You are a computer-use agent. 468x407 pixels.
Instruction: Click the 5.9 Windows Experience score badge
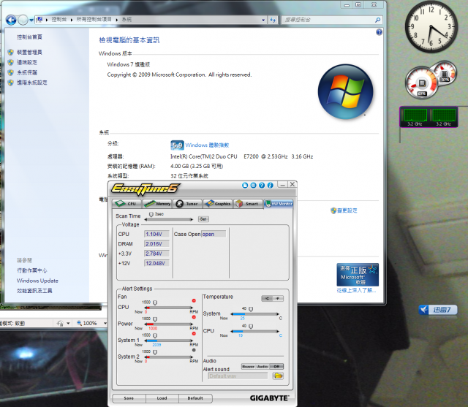pos(177,145)
